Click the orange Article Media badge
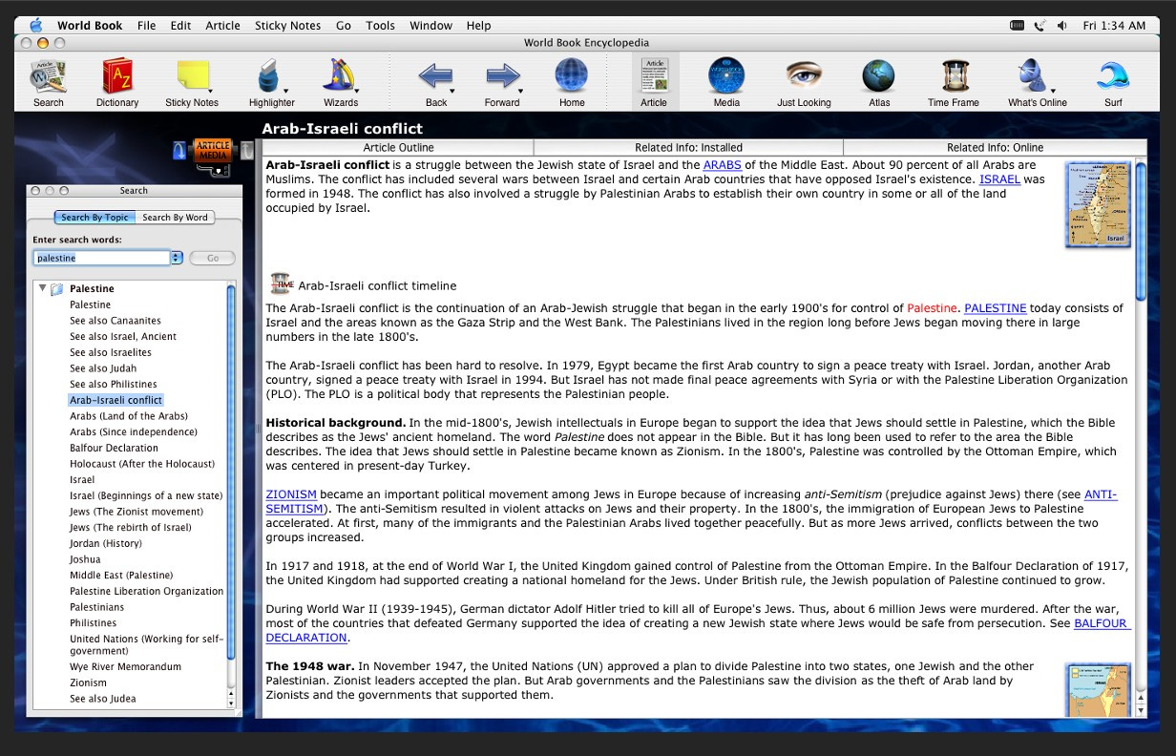The width and height of the screenshot is (1176, 756). click(213, 150)
